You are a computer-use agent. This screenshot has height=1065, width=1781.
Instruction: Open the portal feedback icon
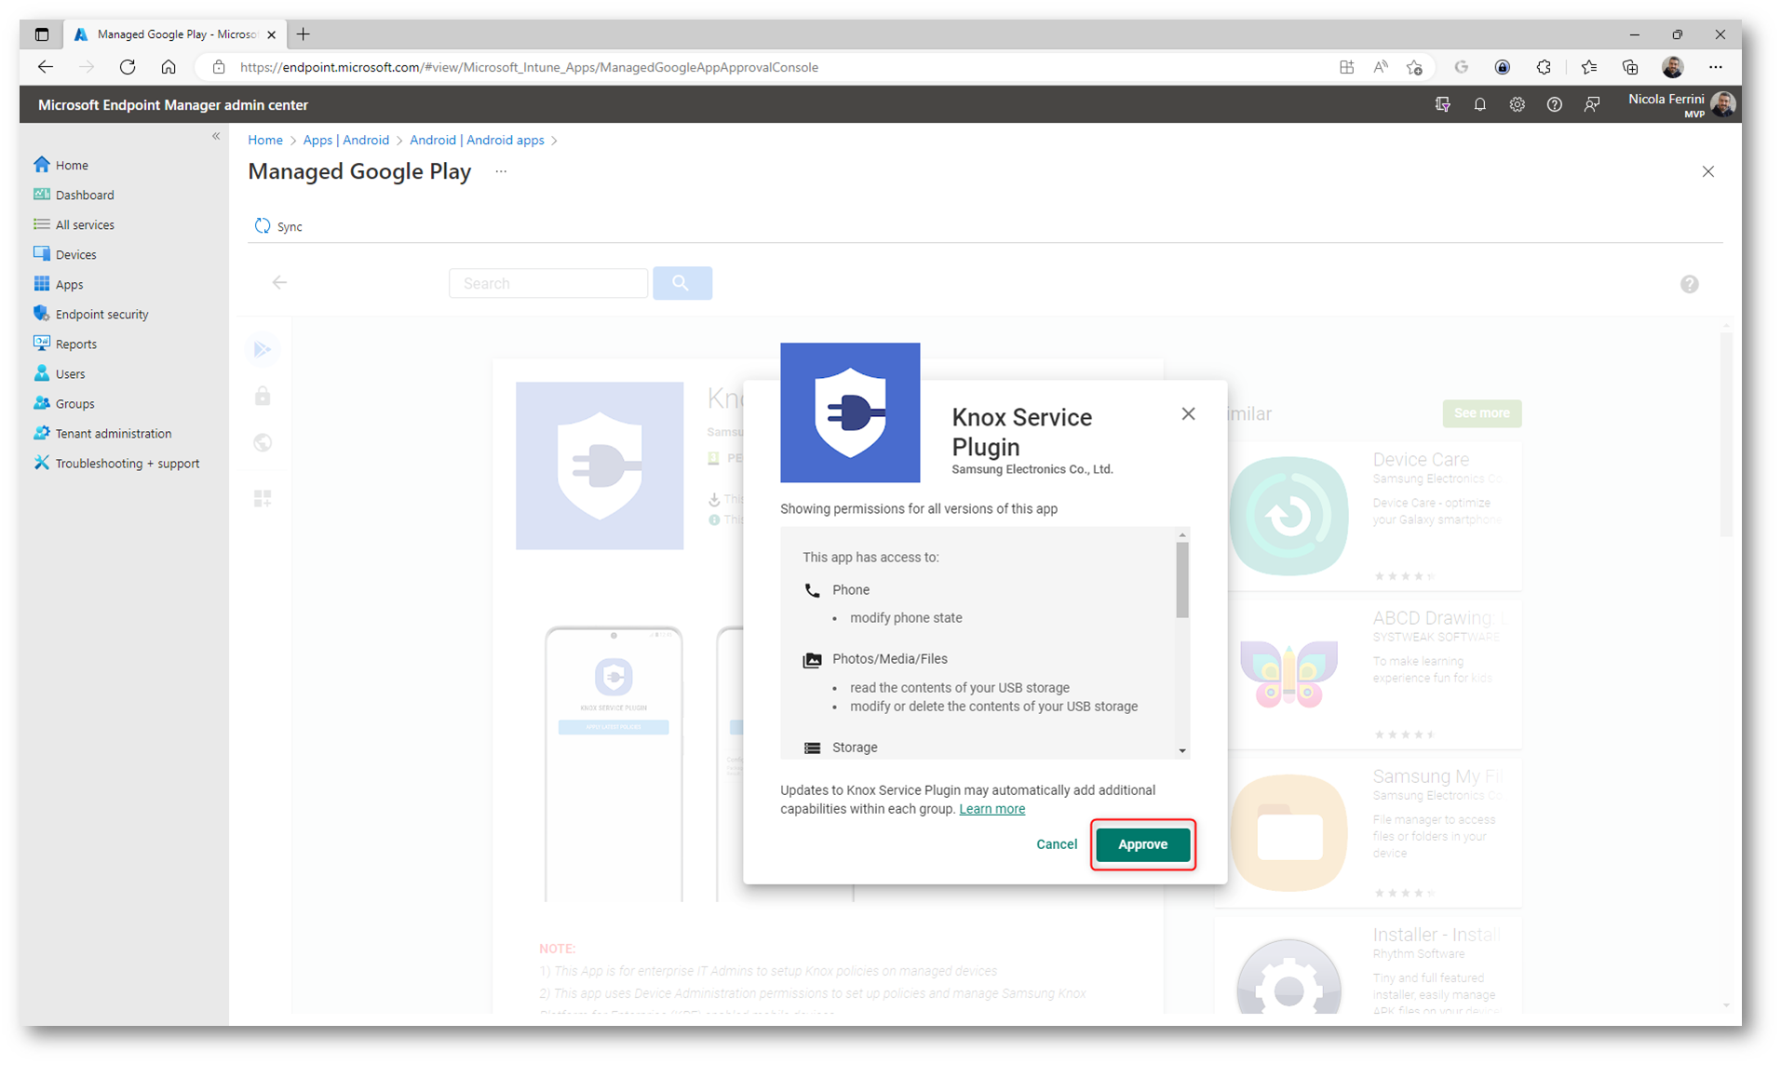[1591, 104]
